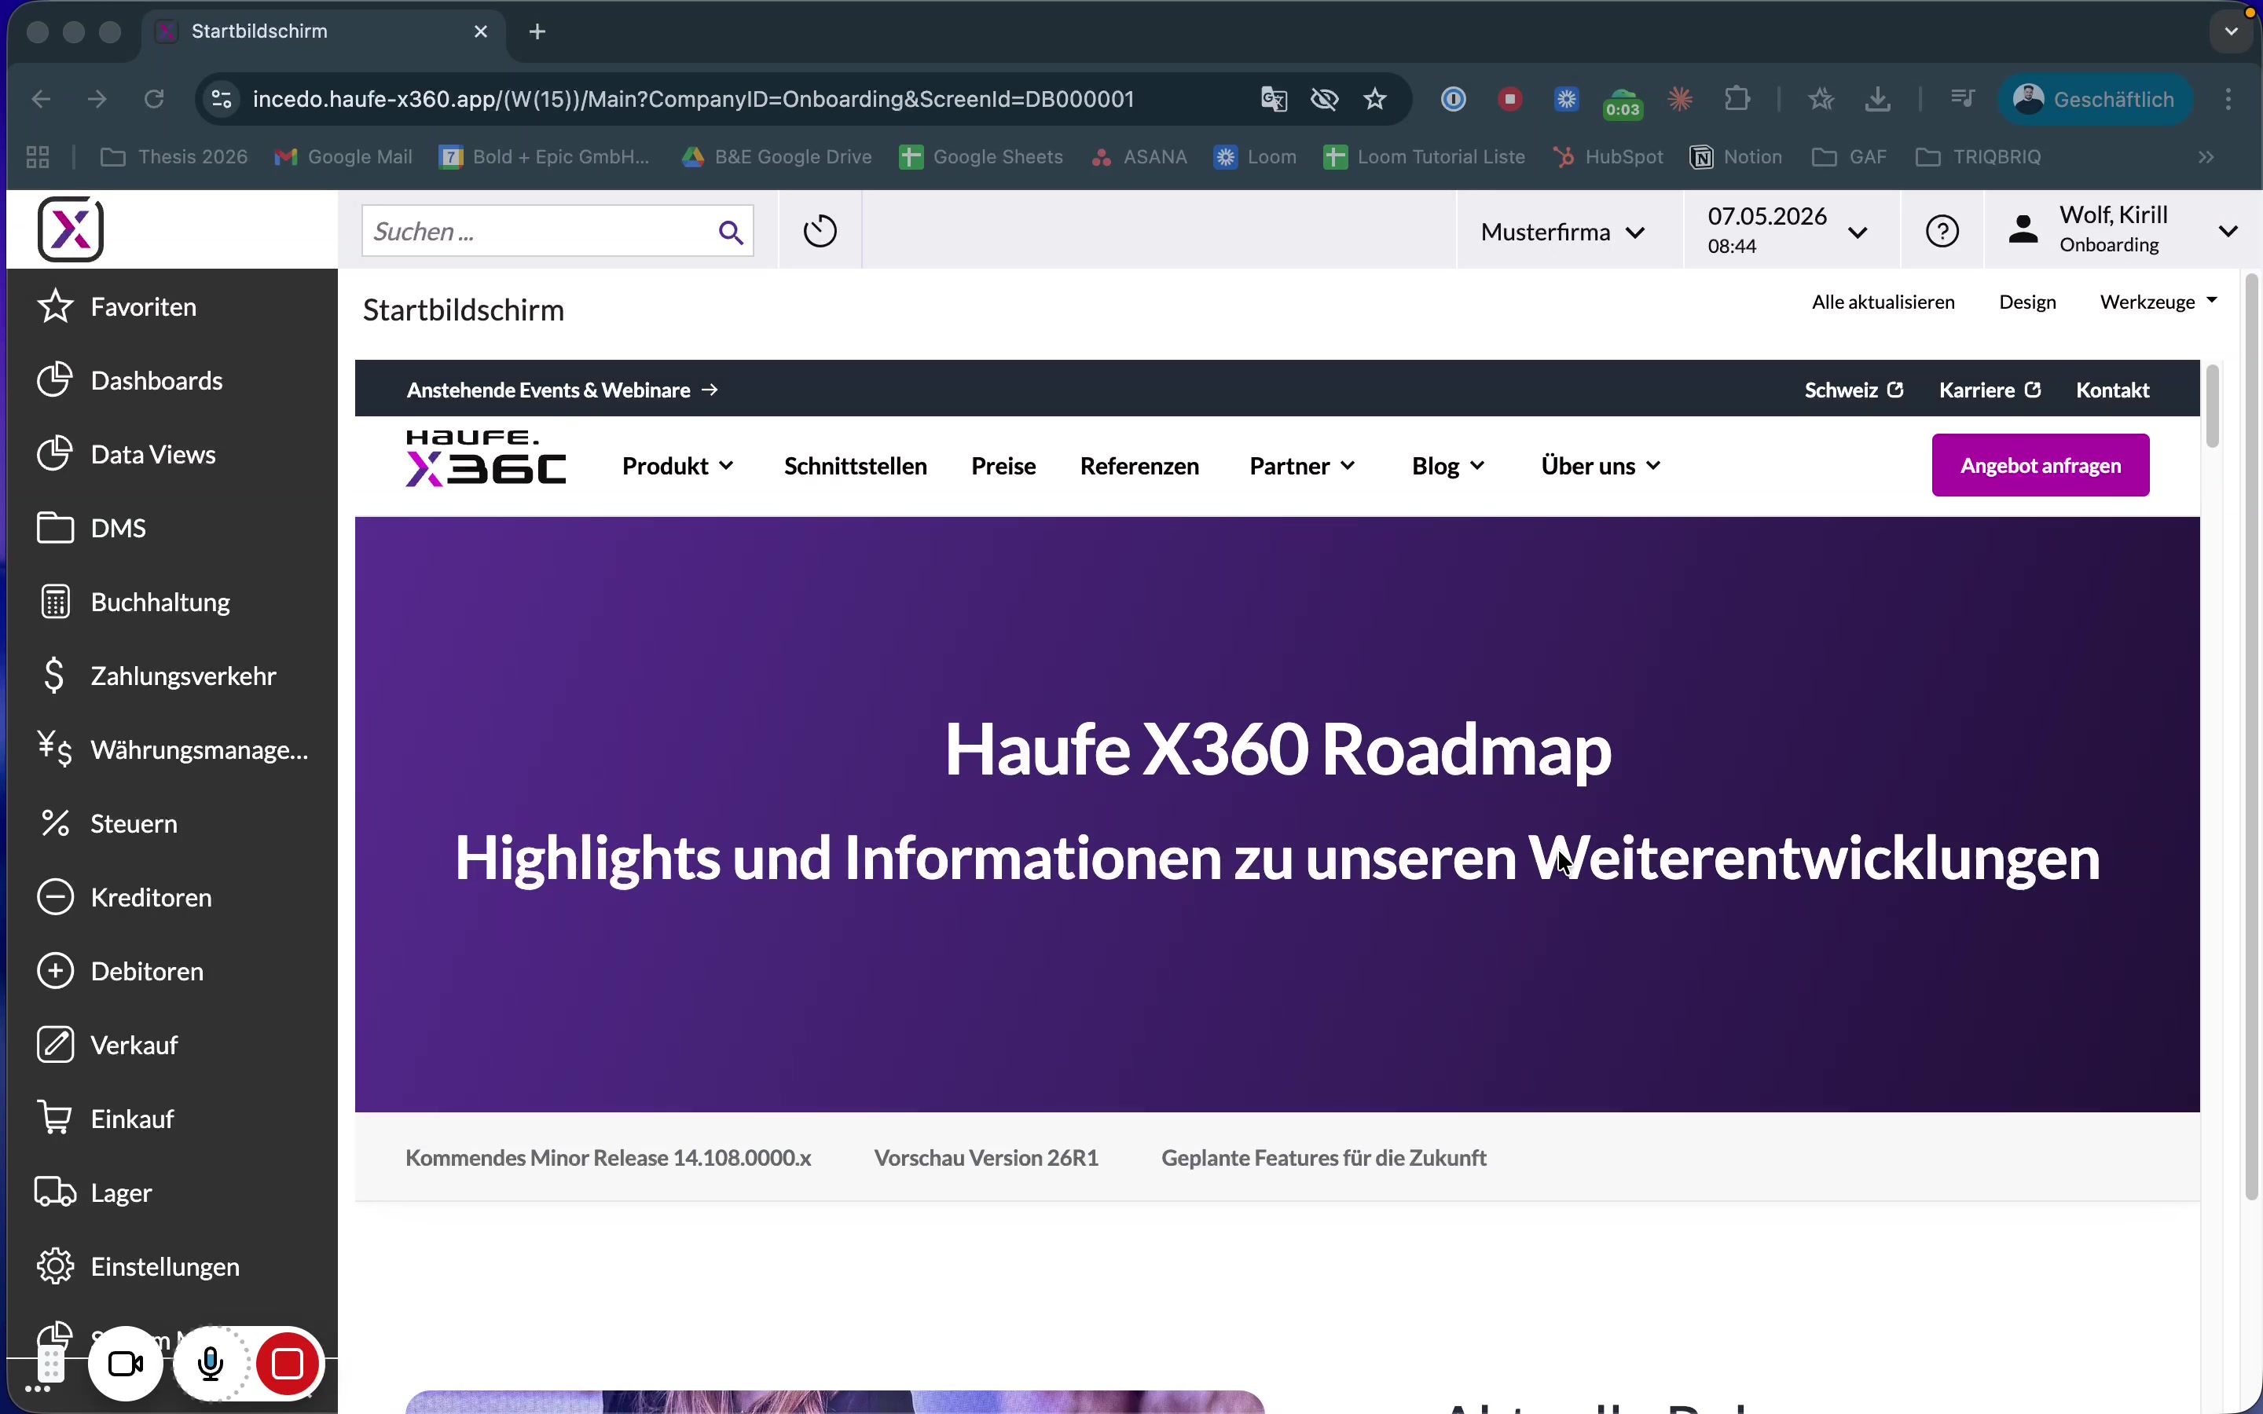Open the browser downloads icon
Screen dimensions: 2263x1414
1878,99
